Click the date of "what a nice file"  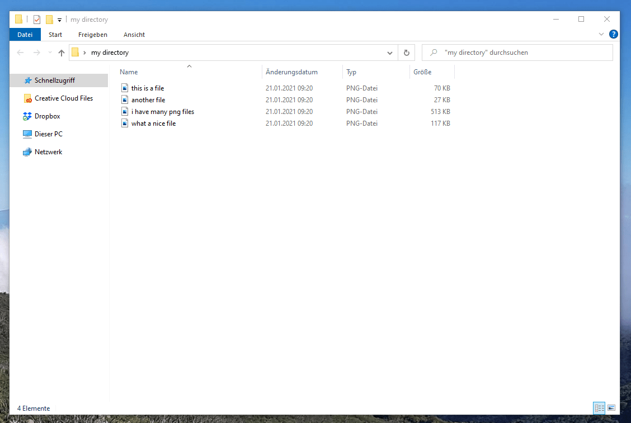pos(289,123)
